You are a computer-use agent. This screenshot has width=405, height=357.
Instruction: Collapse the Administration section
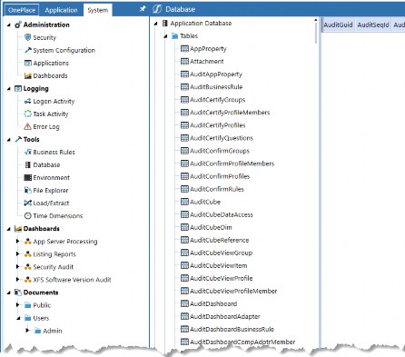click(x=9, y=25)
